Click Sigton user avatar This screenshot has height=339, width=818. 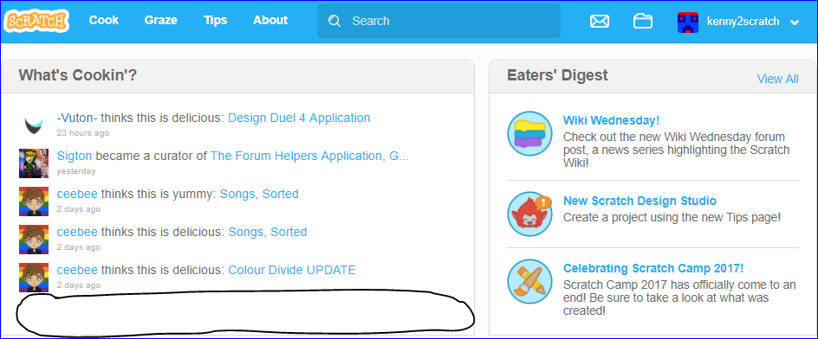[x=34, y=163]
